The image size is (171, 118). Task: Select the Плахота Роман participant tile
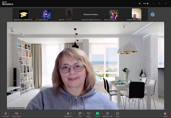[91, 14]
